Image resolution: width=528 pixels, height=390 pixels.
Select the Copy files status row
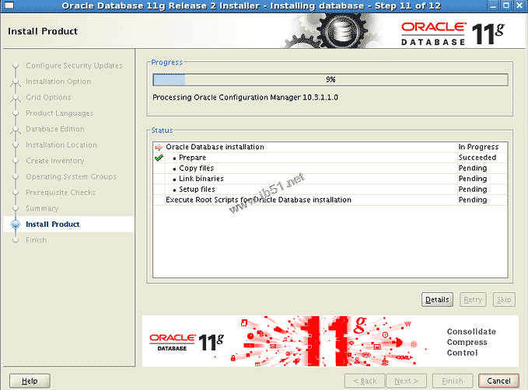coord(330,168)
